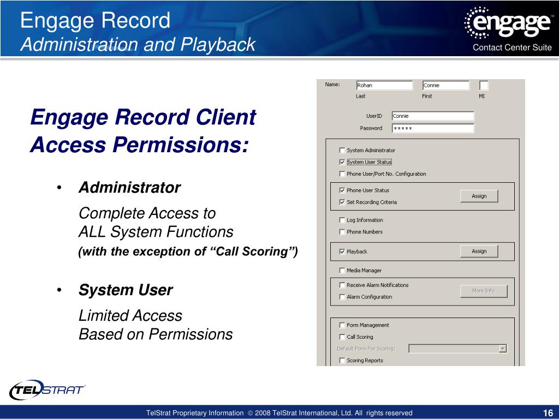Screen dimensions: 559x419
Task: Click '(with the exception of "Call Scoring")' text
Action: [188, 252]
